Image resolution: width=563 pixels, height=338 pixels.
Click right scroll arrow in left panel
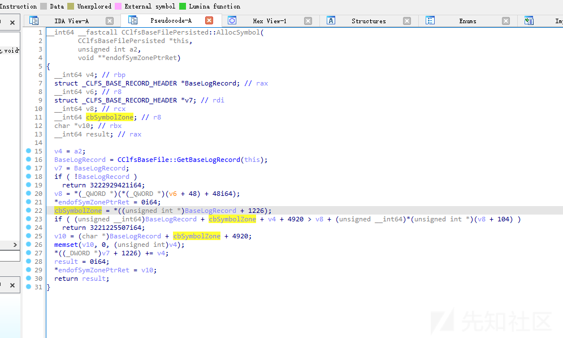16,245
